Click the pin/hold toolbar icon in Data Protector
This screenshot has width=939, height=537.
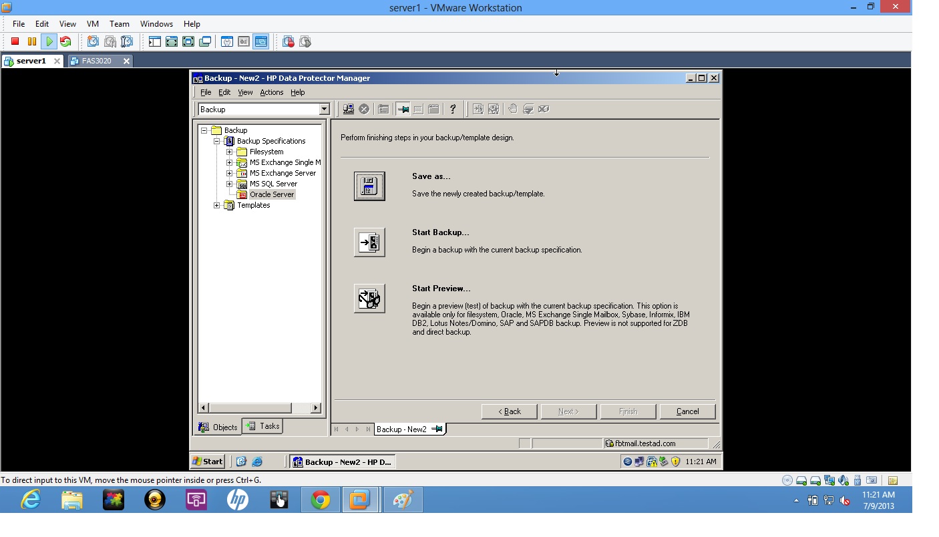(403, 108)
